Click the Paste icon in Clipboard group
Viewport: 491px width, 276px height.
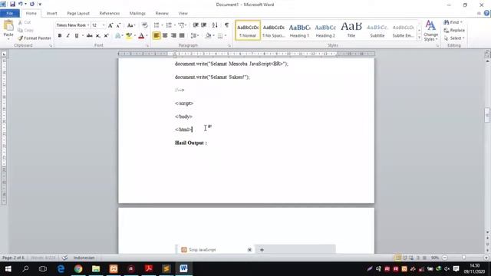pos(8,25)
